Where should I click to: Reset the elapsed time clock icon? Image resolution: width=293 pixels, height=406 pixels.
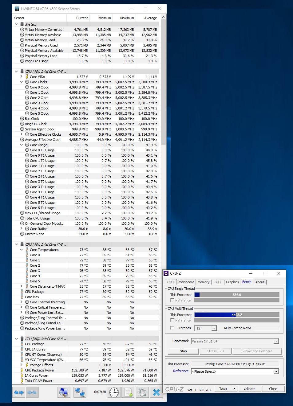(x=114, y=392)
